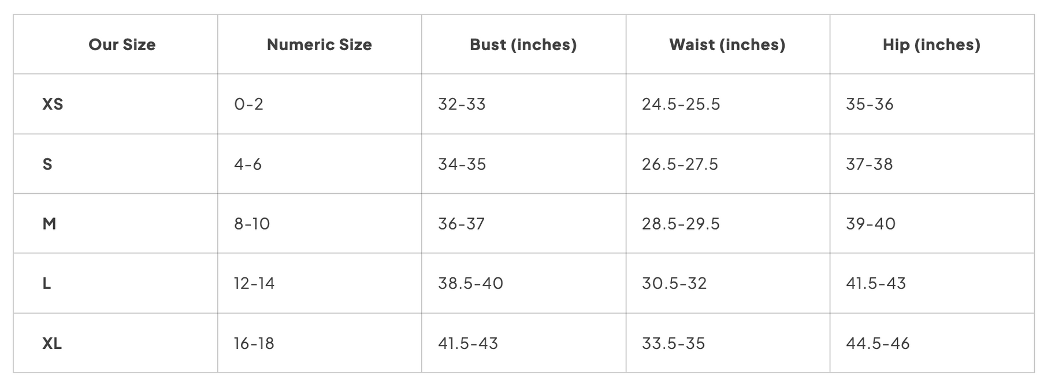This screenshot has height=387, width=1040.
Task: Select the "Bust (inches)" header cell
Action: (523, 45)
